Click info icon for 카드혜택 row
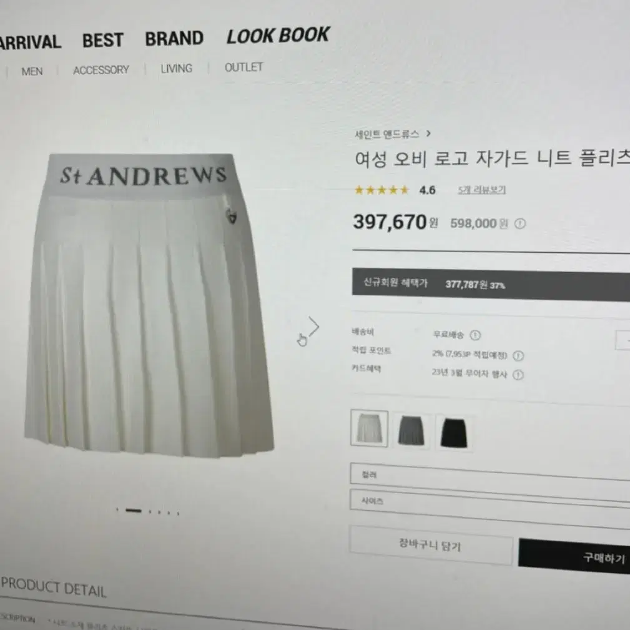 pos(518,375)
